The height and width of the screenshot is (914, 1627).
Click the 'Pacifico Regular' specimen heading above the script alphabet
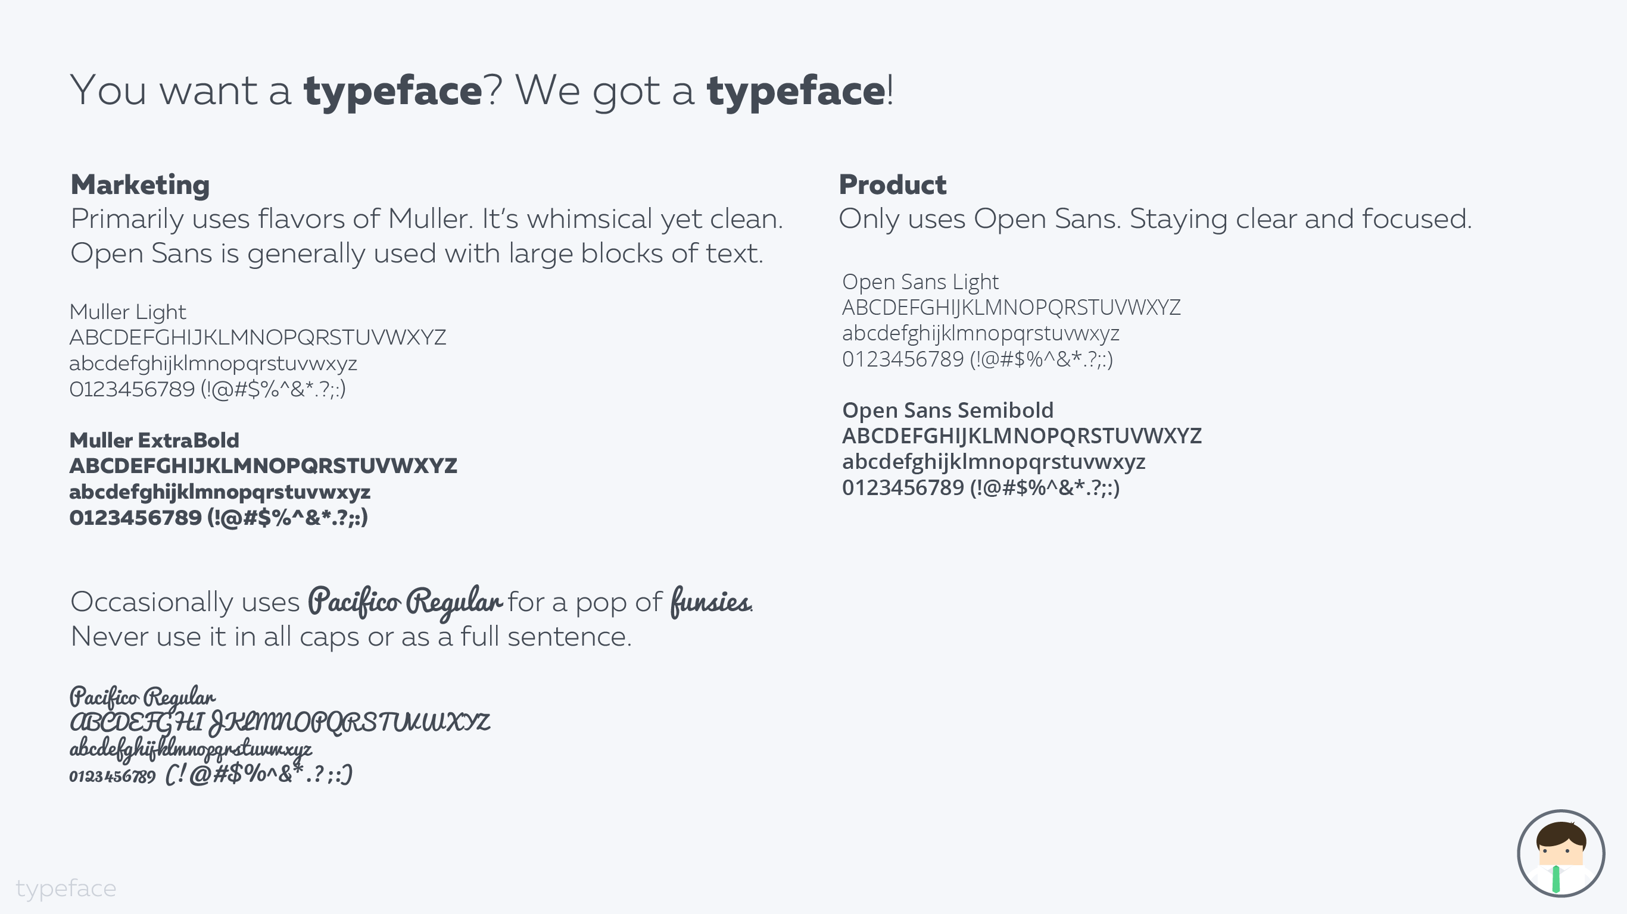coord(142,697)
